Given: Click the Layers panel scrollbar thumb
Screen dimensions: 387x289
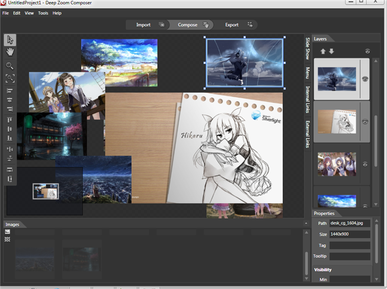Looking at the screenshot, I should (x=376, y=141).
